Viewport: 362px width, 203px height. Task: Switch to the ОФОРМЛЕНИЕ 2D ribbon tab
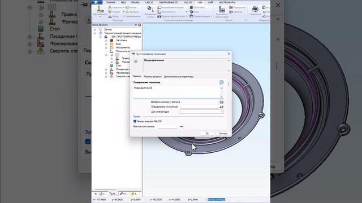point(169,2)
